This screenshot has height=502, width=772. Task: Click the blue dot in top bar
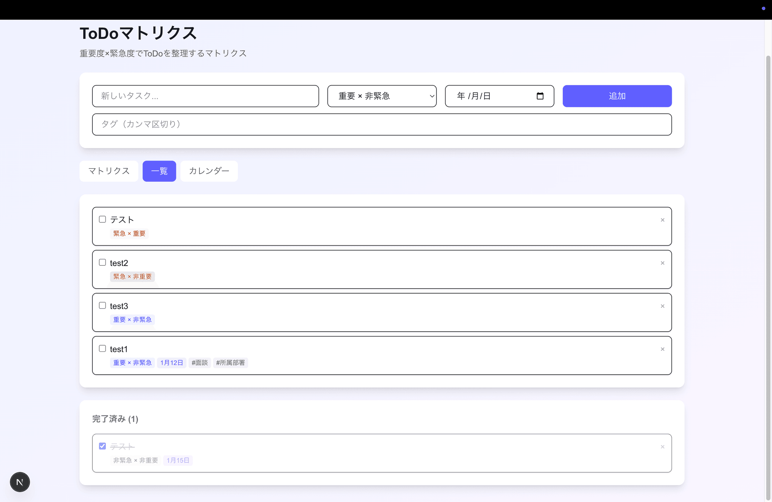click(763, 8)
